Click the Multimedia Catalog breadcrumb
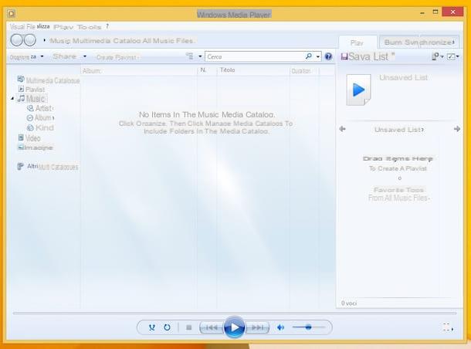The width and height of the screenshot is (471, 349). tap(106, 41)
